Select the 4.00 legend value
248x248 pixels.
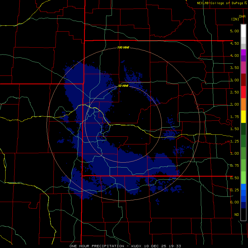click(x=234, y=55)
